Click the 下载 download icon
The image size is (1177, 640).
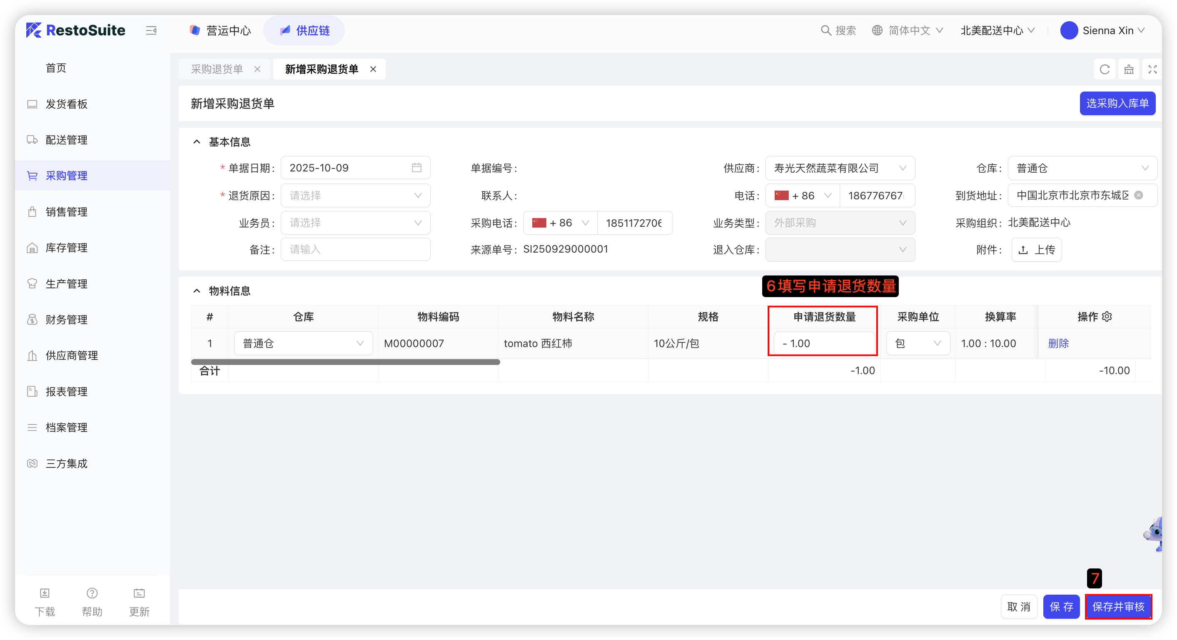tap(45, 593)
